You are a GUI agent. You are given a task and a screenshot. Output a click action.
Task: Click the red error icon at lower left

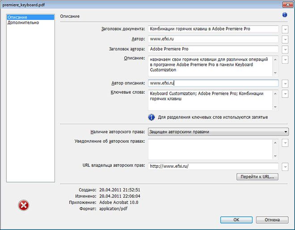click(x=24, y=205)
